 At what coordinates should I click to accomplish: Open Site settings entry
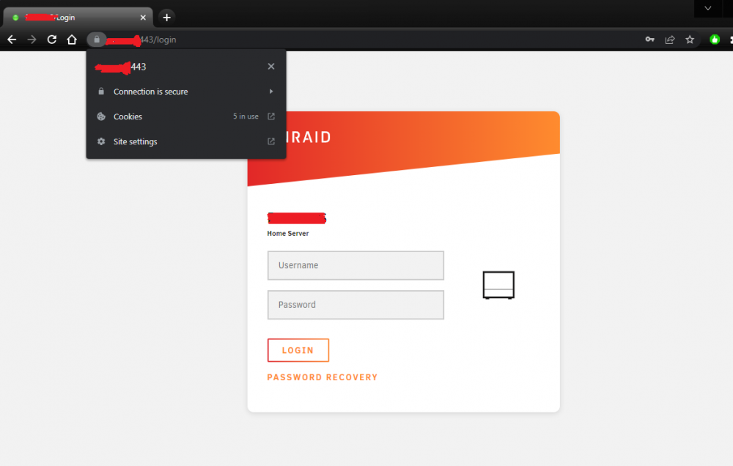[186, 141]
